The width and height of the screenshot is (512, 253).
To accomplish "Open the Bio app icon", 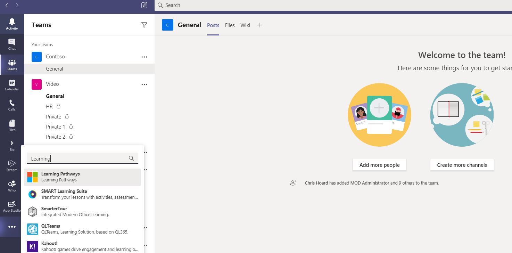I will [12, 146].
